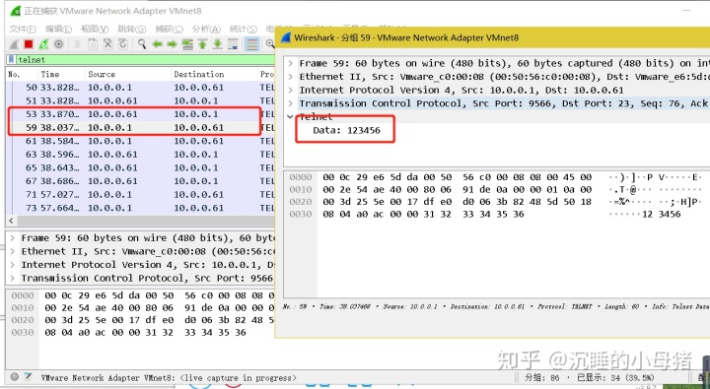Click live capture in progress status text
This screenshot has width=710, height=389.
coord(238,378)
